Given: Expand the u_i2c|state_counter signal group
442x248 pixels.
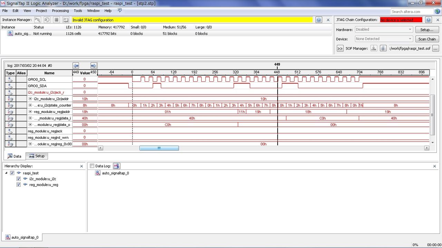Looking at the screenshot, I should coord(30,105).
